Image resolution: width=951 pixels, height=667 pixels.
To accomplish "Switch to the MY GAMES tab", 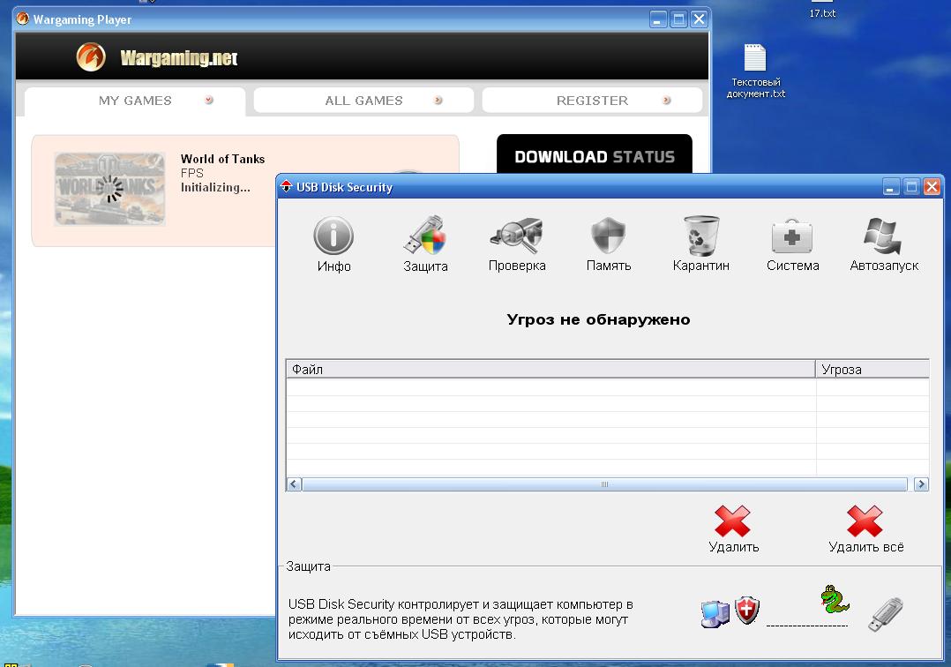I will pos(135,101).
